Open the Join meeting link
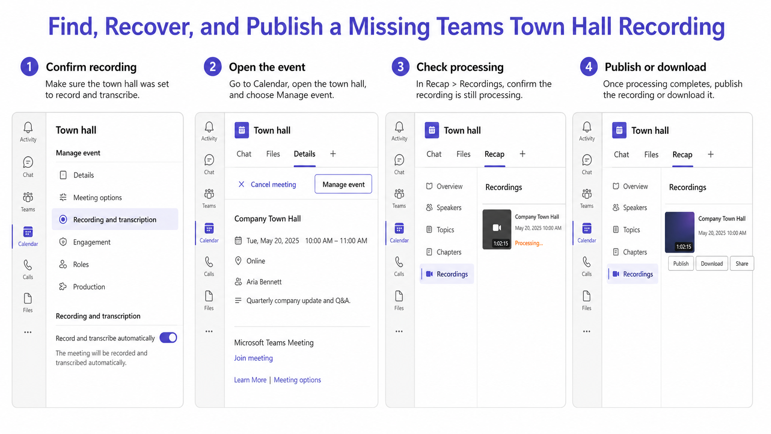Screen dimensions: 771x434 tap(253, 358)
